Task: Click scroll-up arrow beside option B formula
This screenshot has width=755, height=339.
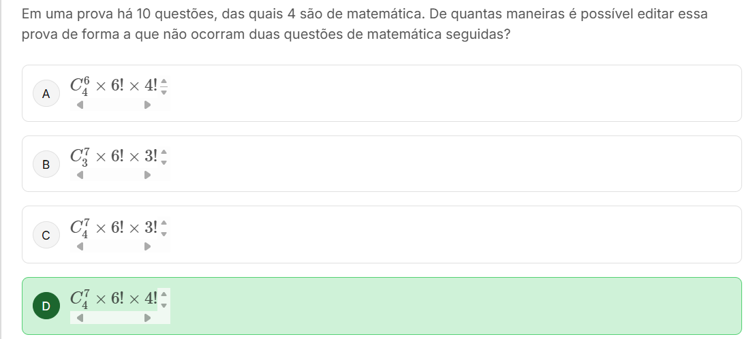Action: coord(164,152)
